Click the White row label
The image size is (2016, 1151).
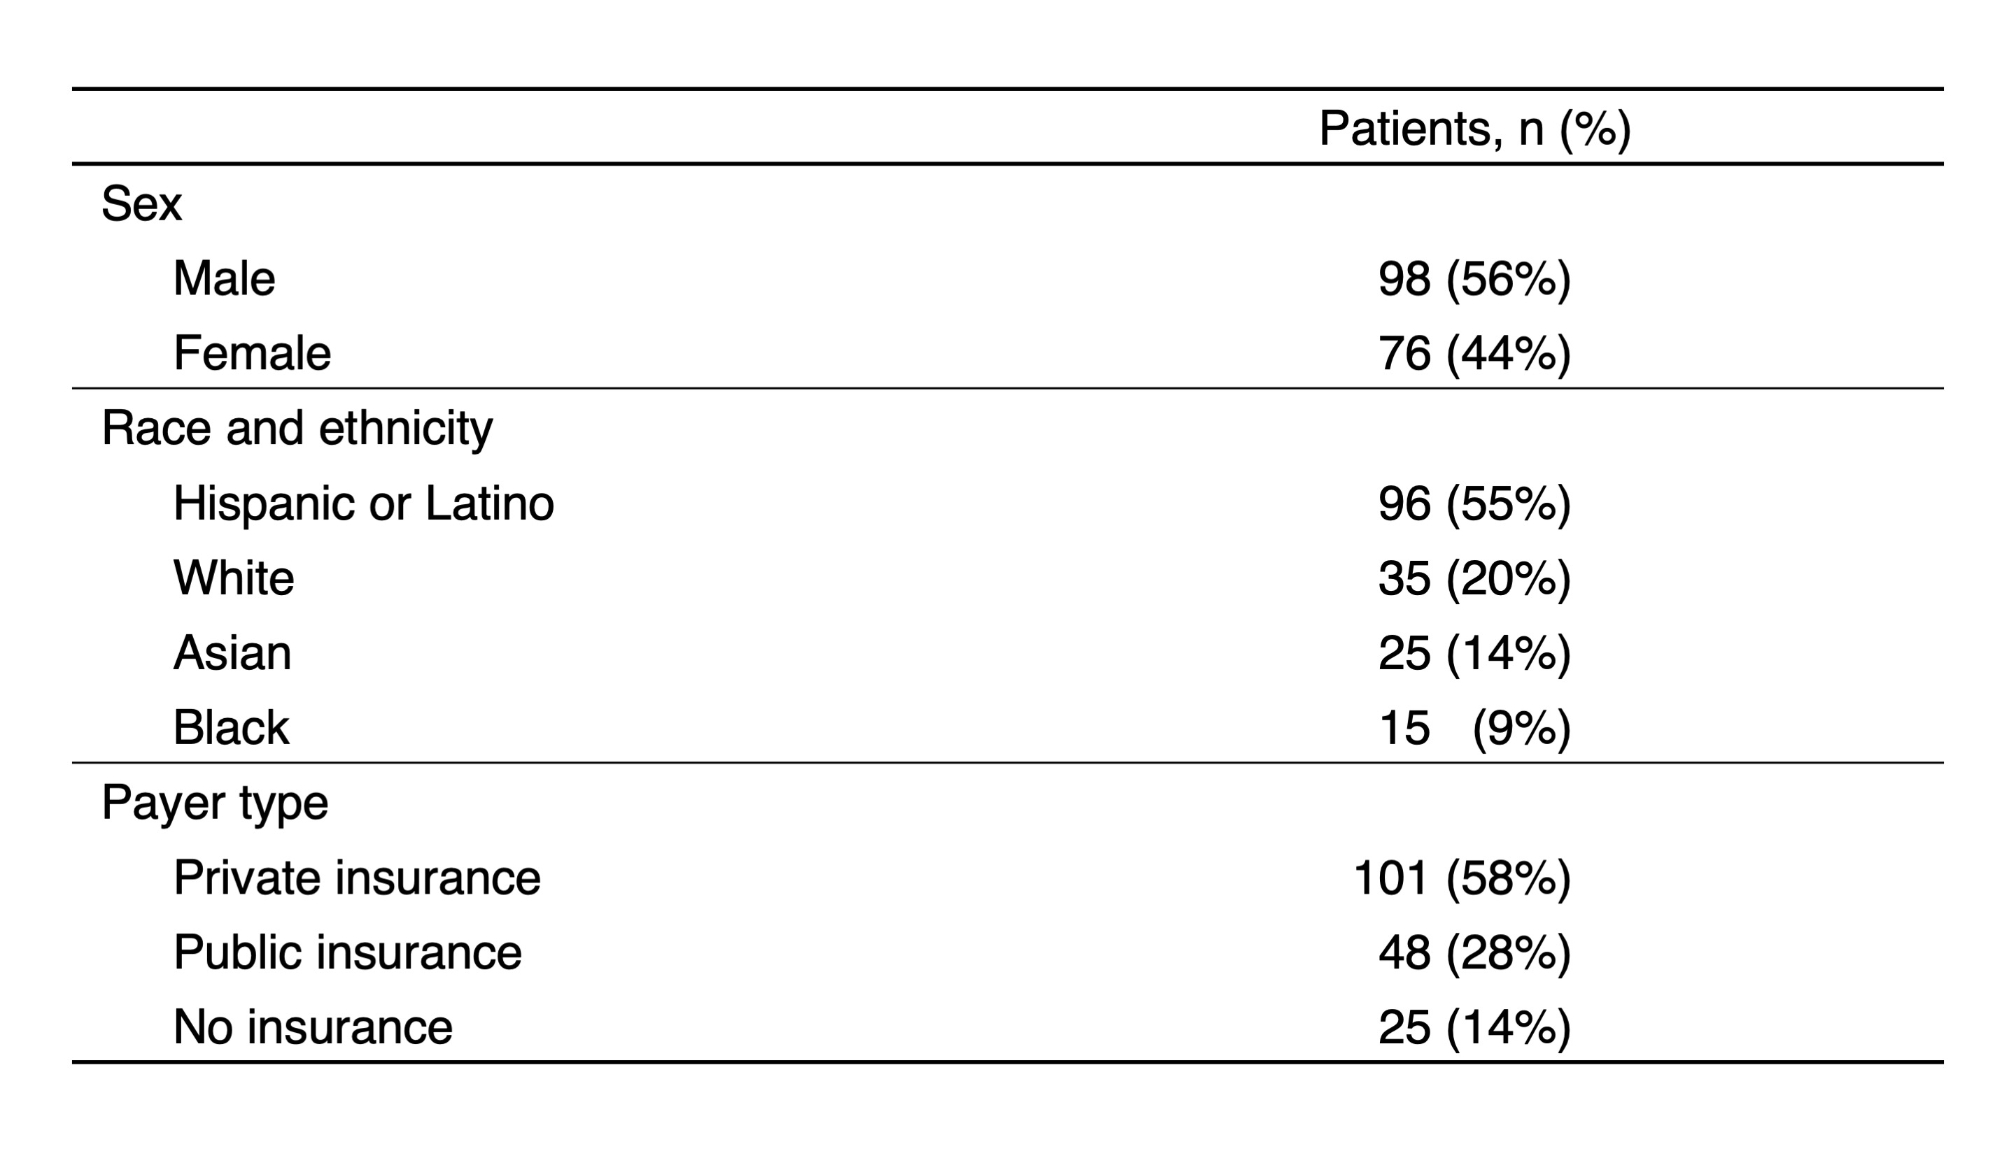[x=233, y=578]
